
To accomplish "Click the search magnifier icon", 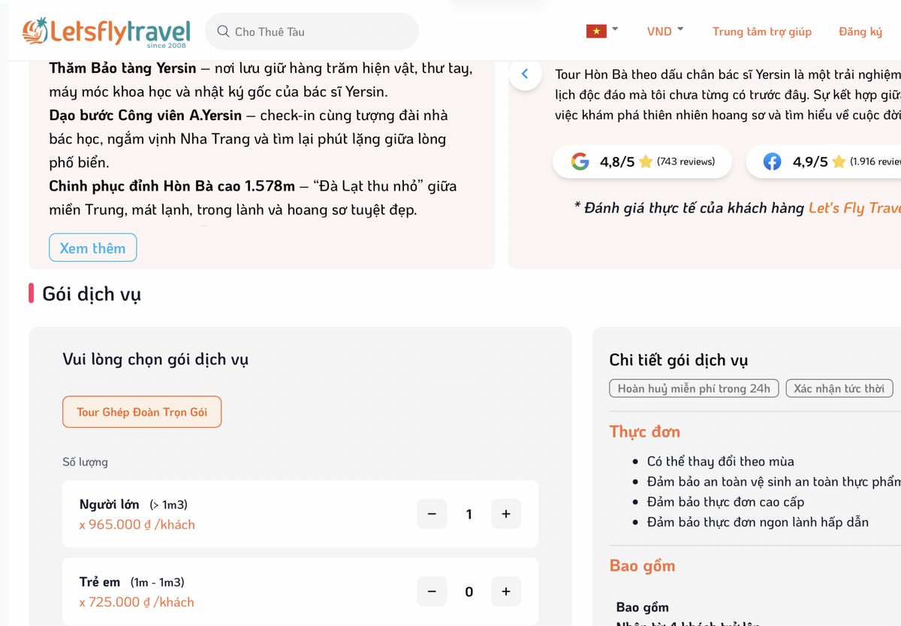I will click(223, 32).
